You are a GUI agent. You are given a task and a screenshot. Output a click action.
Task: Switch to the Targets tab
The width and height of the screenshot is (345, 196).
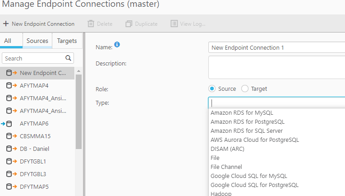click(x=67, y=41)
